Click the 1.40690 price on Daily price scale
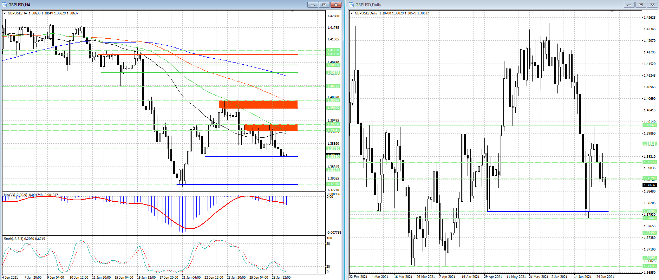Viewport: 659px width, 280px height. tap(650, 99)
